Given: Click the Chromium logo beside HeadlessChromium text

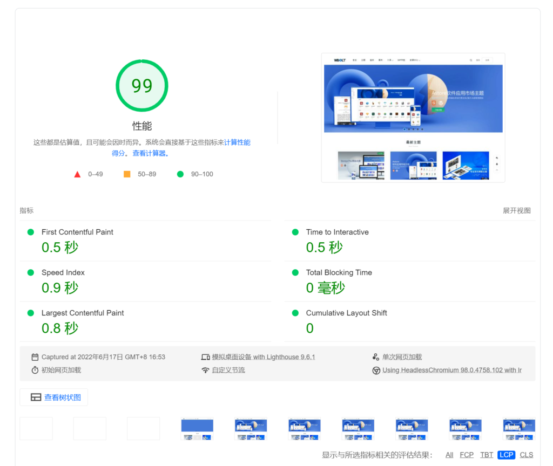Looking at the screenshot, I should click(375, 370).
